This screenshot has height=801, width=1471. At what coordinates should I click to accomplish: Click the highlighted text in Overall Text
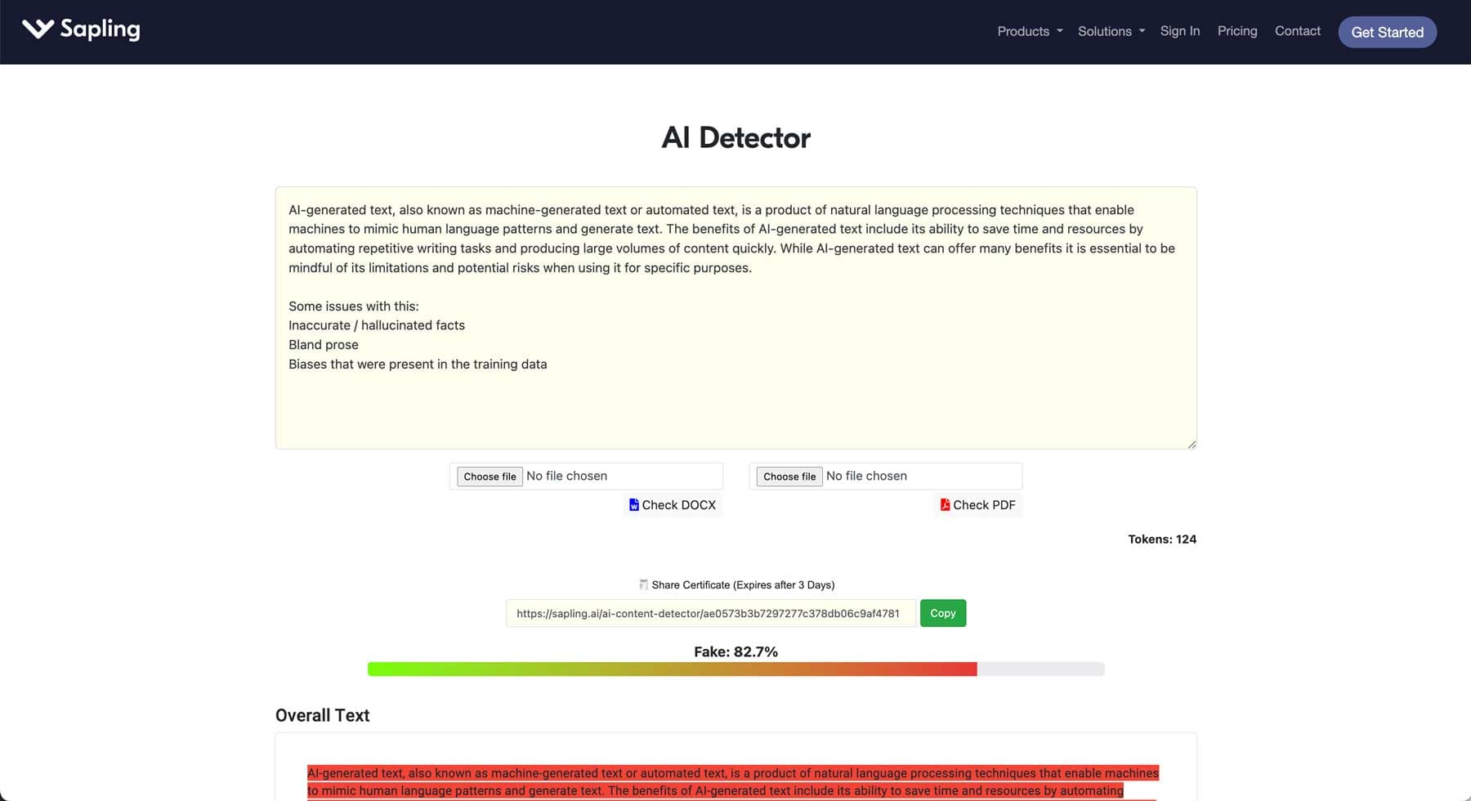click(x=732, y=773)
